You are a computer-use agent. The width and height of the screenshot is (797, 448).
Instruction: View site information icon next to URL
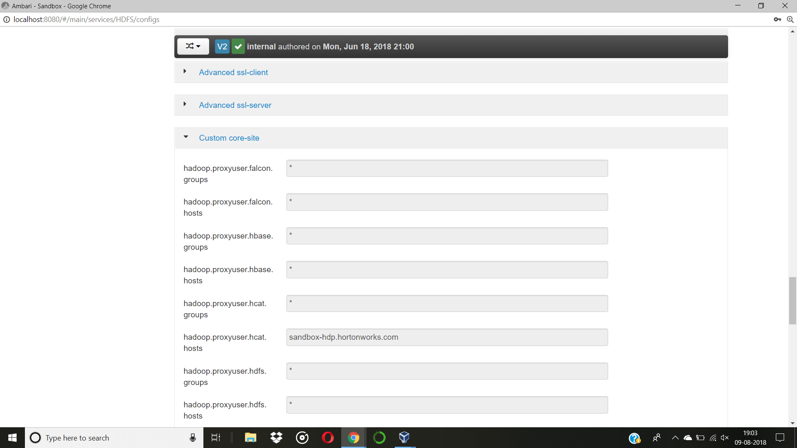click(x=7, y=19)
